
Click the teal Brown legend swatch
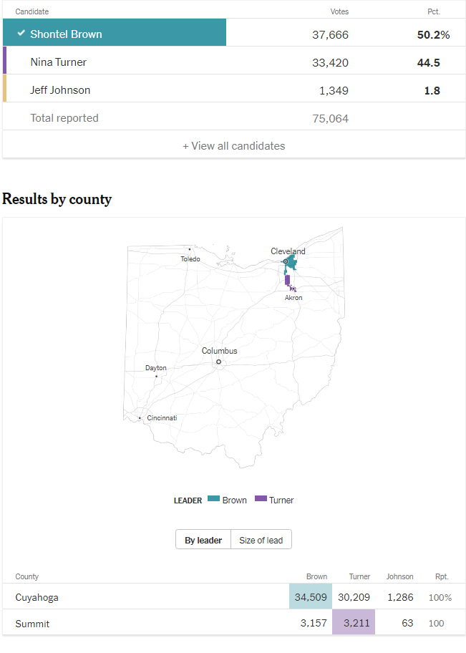[x=213, y=498]
